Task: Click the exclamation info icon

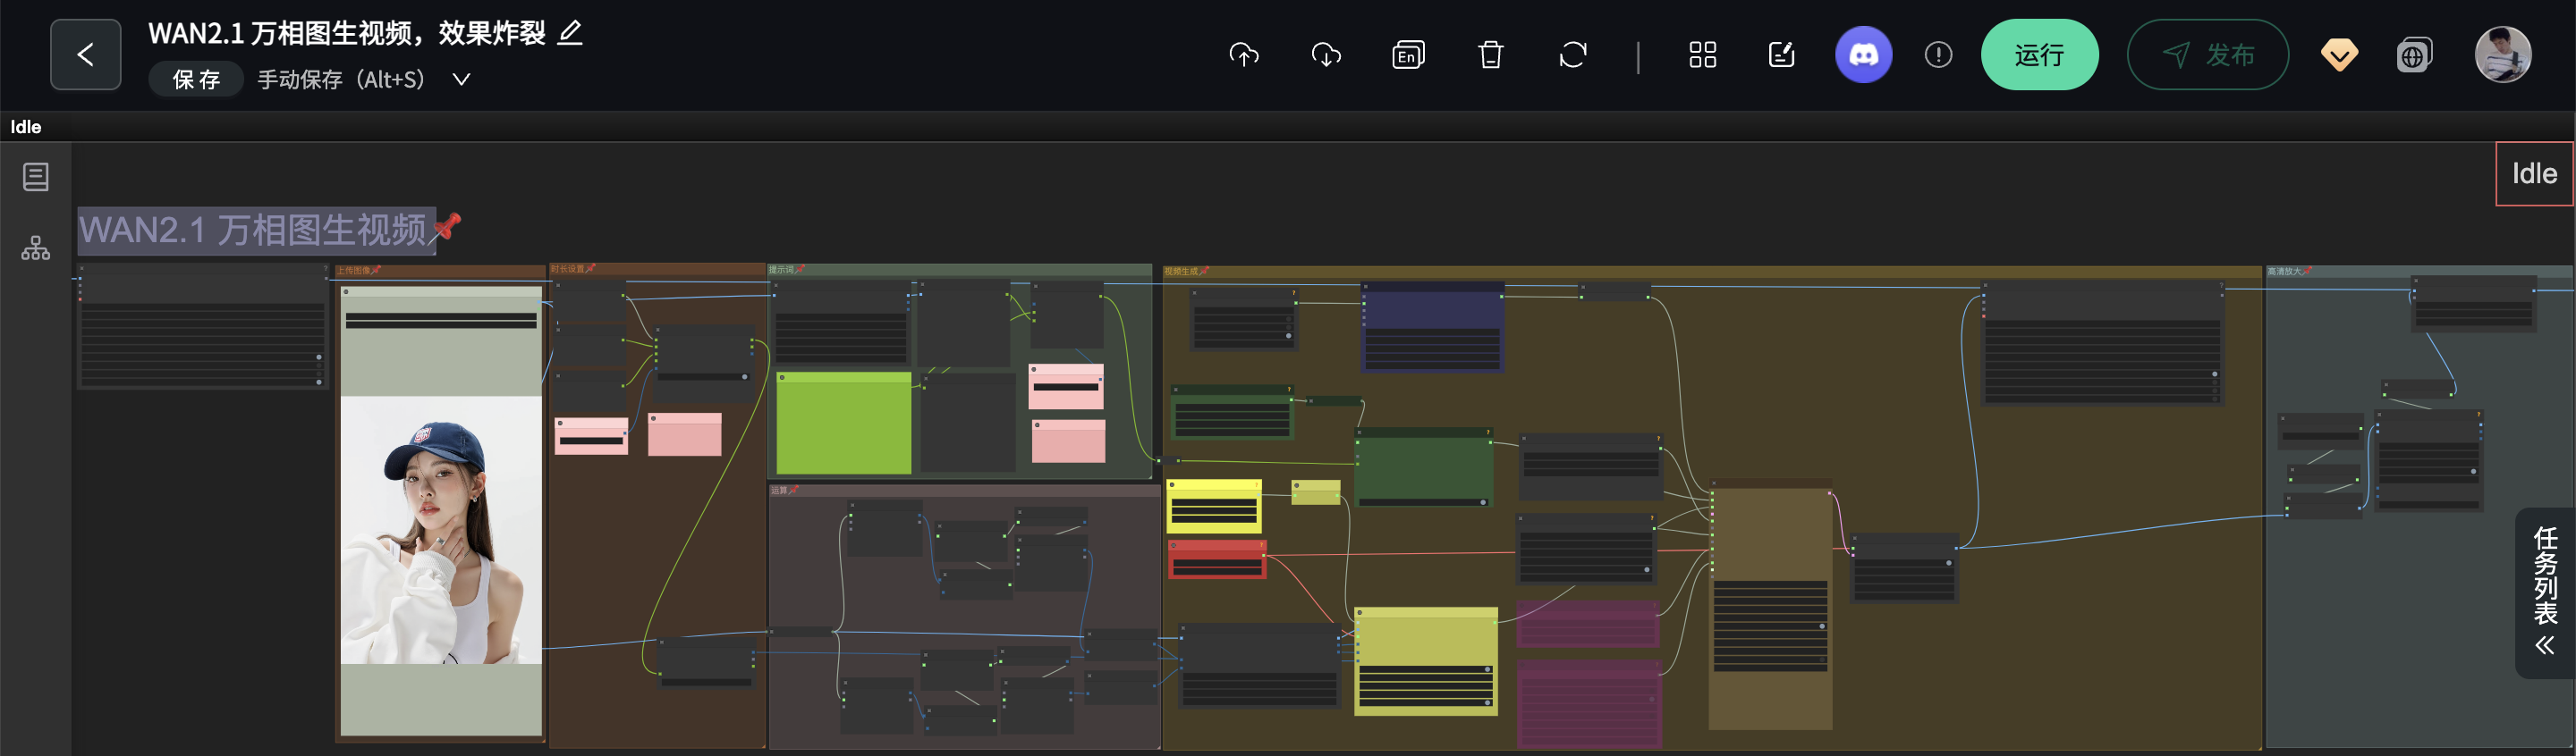Action: 1938,55
